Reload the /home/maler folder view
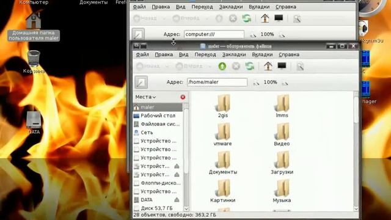Screen dimensions: 391x220 250,67
